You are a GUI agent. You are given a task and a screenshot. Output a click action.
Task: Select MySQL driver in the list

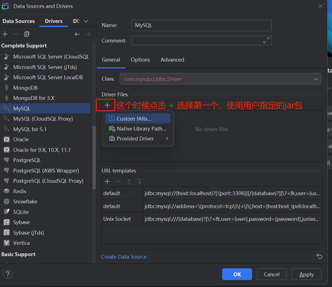tap(45, 108)
